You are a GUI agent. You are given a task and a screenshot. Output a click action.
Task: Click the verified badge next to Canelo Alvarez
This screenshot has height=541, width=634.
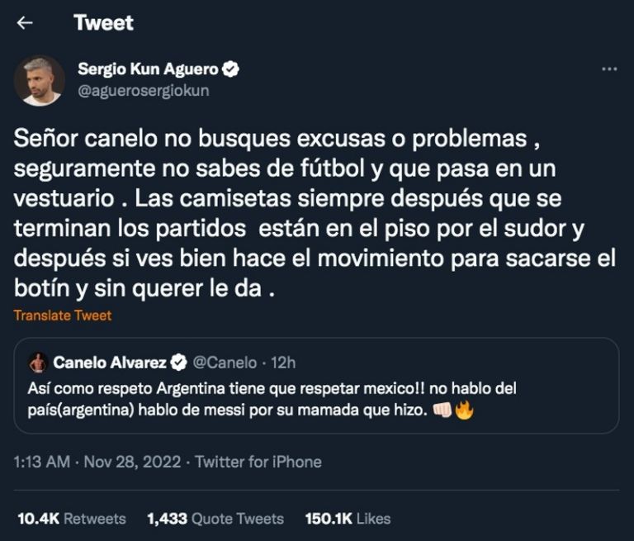[x=177, y=362]
